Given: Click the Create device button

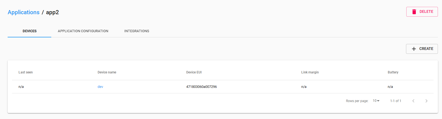Looking at the screenshot, I should pos(422,49).
